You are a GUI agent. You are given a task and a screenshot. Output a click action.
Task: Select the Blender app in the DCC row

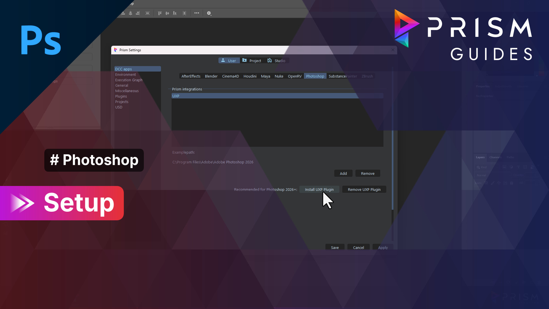tap(211, 76)
